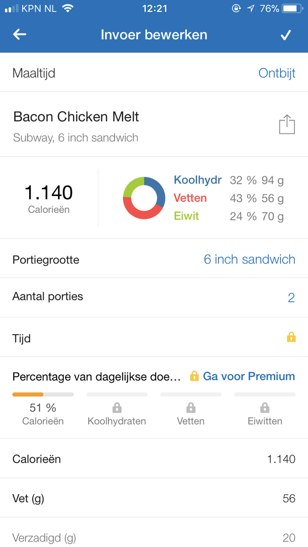Viewport: 308px width, 547px height.
Task: Tap the back arrow icon
Action: [x=20, y=35]
